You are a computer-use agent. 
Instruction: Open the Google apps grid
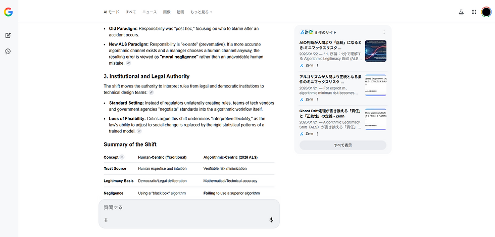[x=474, y=12]
